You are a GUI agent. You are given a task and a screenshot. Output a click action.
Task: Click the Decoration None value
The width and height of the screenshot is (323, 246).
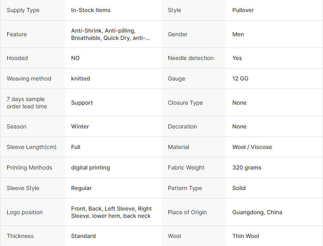pos(239,126)
